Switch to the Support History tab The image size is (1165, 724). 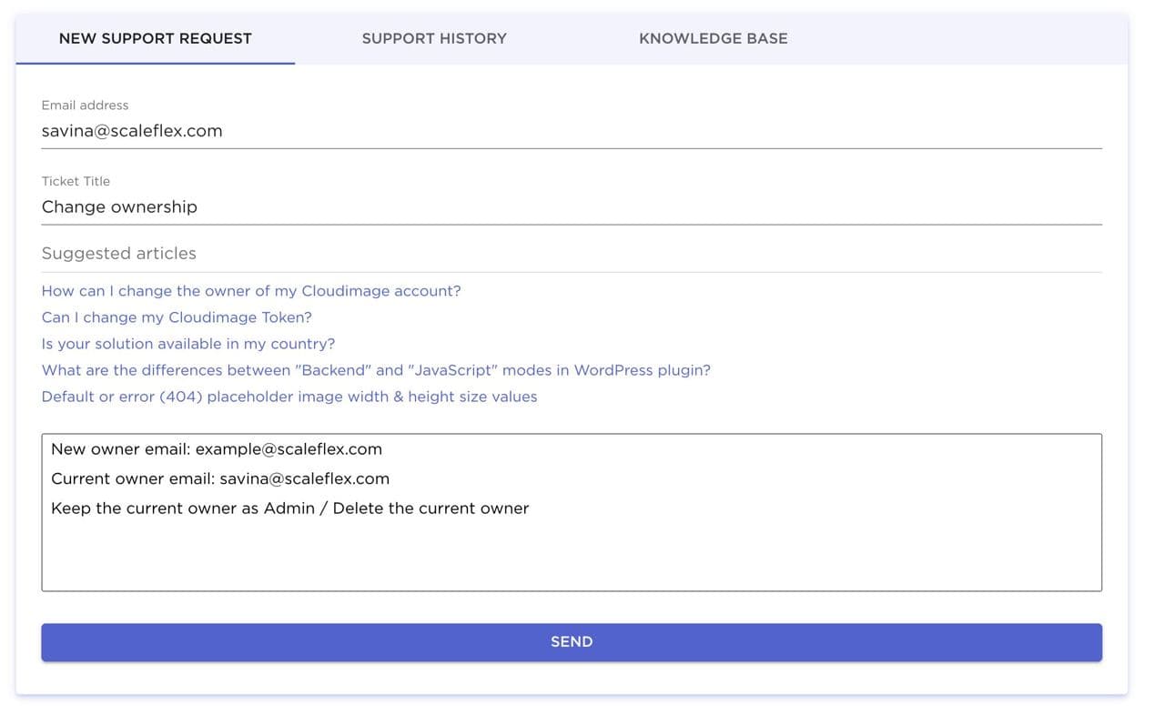[x=434, y=38]
